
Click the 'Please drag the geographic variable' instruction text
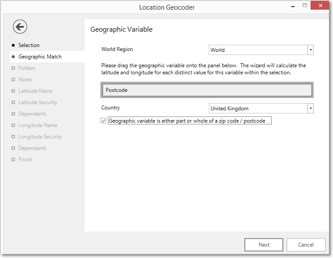point(203,69)
